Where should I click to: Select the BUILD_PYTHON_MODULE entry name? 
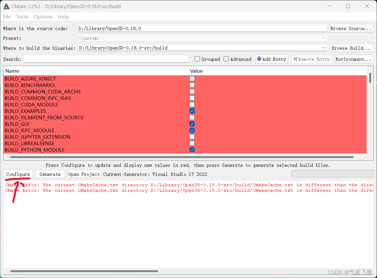point(35,150)
